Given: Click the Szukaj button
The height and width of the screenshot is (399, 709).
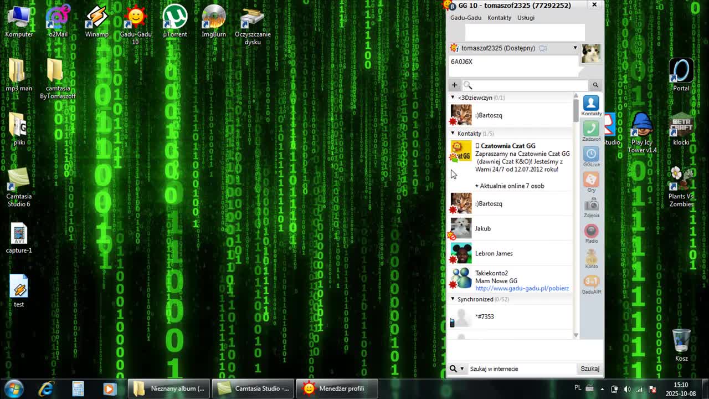Looking at the screenshot, I should (589, 369).
